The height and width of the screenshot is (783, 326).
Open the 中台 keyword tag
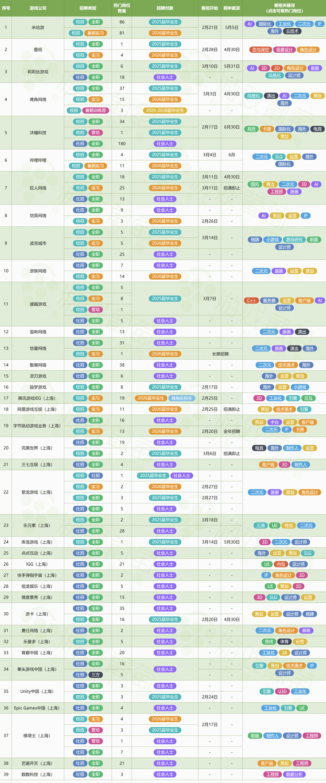275,422
